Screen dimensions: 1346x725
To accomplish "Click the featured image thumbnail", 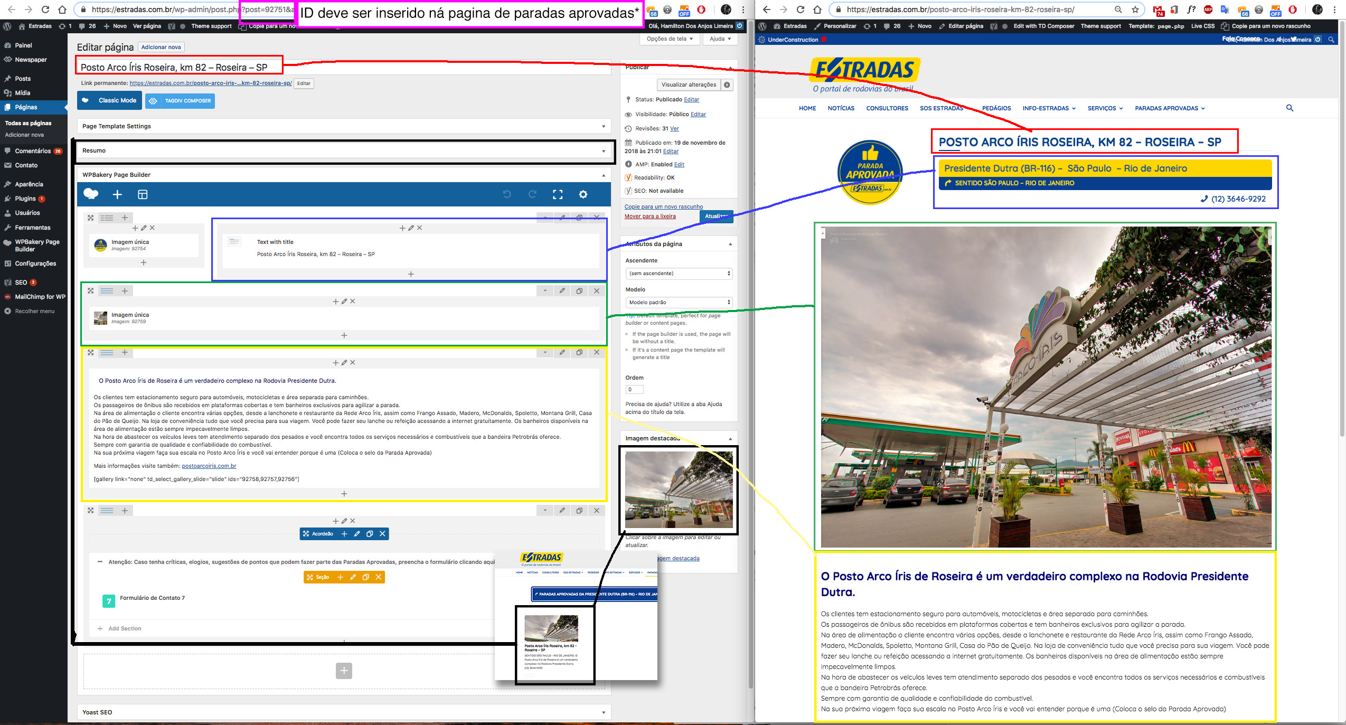I will pos(679,490).
